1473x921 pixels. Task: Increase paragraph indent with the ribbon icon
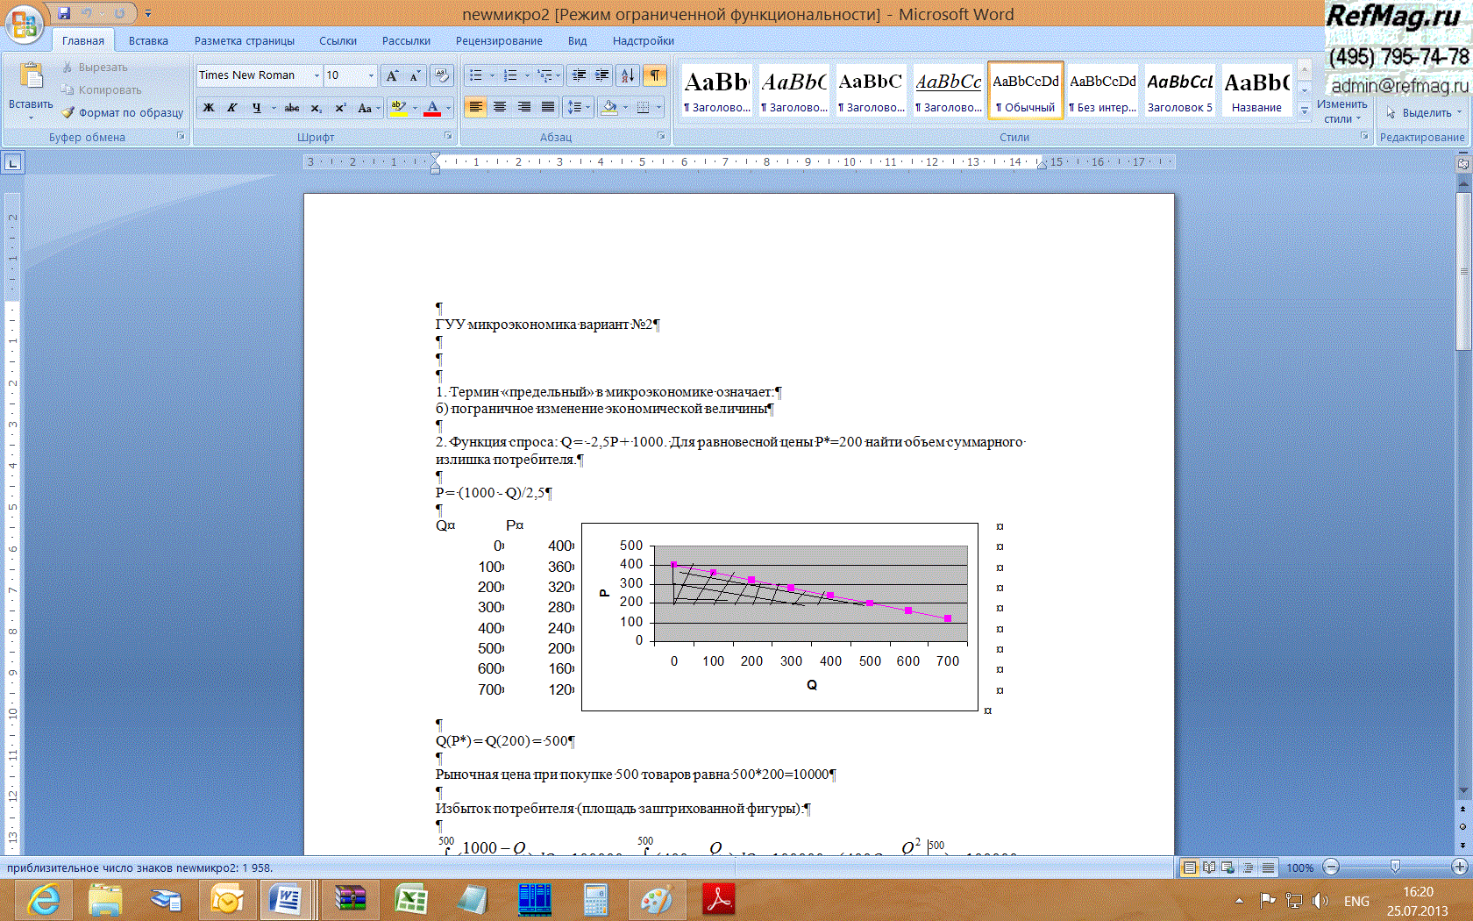[601, 75]
